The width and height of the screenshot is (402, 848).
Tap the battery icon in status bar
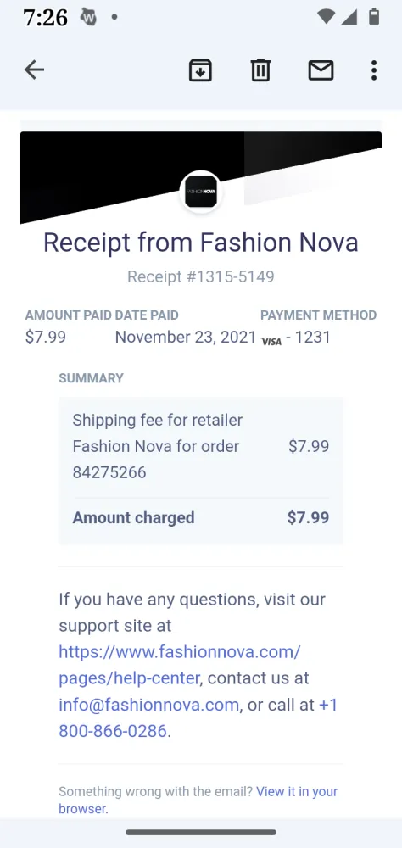click(x=373, y=17)
